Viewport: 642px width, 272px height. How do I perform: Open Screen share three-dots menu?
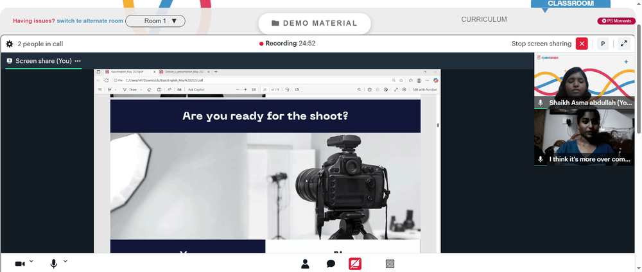78,61
